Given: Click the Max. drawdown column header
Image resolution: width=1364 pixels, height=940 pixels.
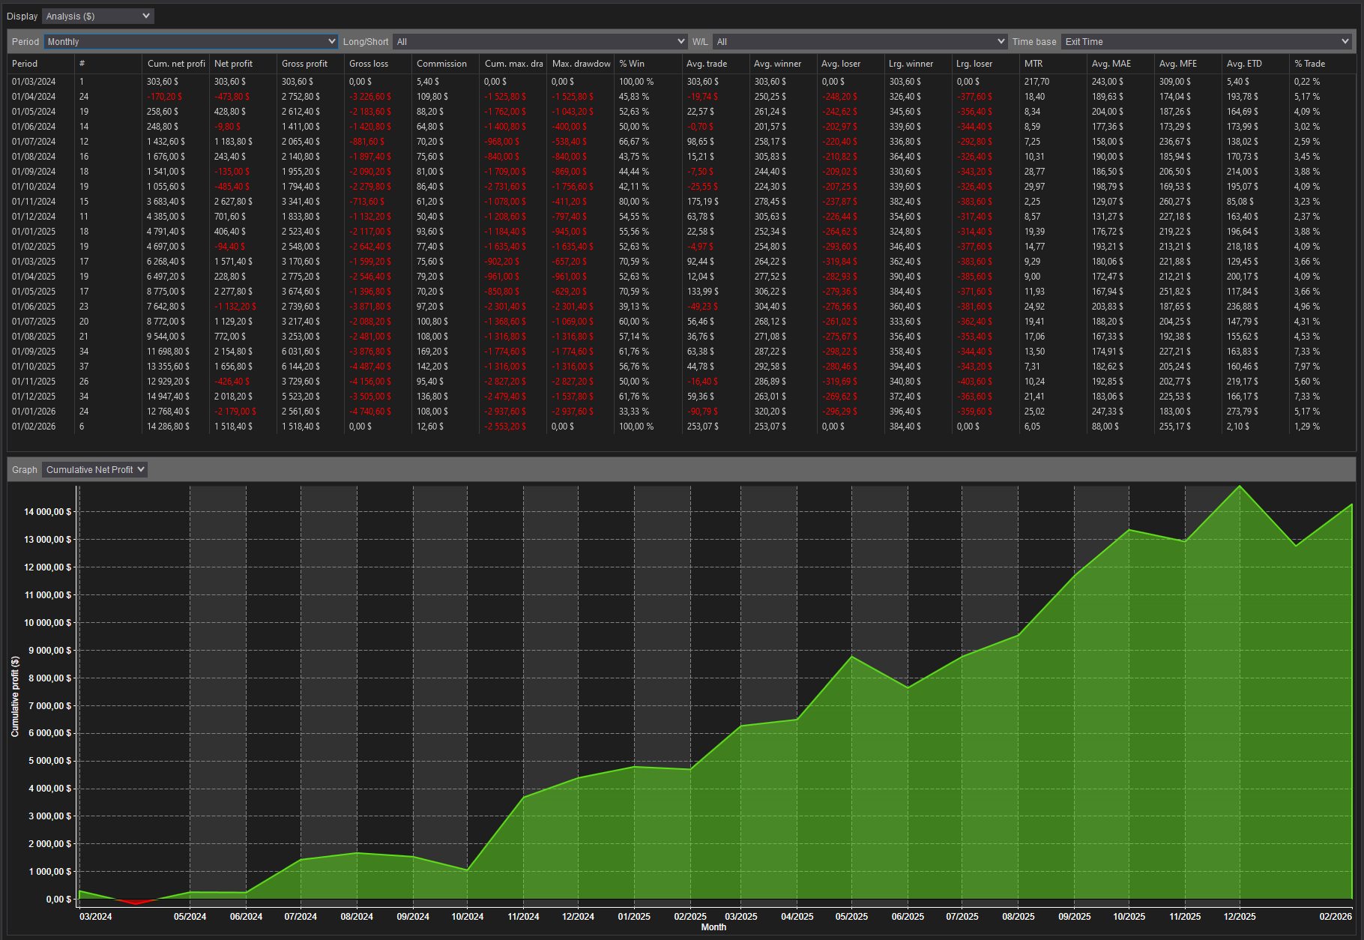Looking at the screenshot, I should [x=581, y=64].
